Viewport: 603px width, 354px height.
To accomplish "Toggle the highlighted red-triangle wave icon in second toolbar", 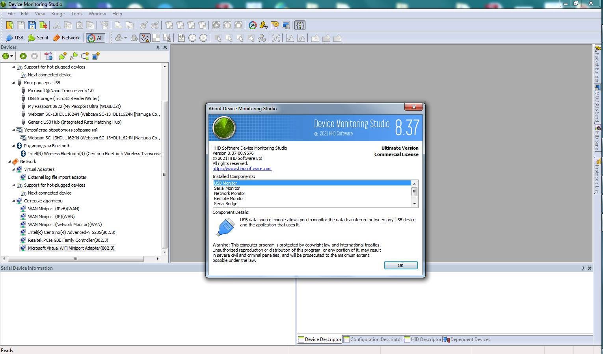I will pyautogui.click(x=145, y=38).
